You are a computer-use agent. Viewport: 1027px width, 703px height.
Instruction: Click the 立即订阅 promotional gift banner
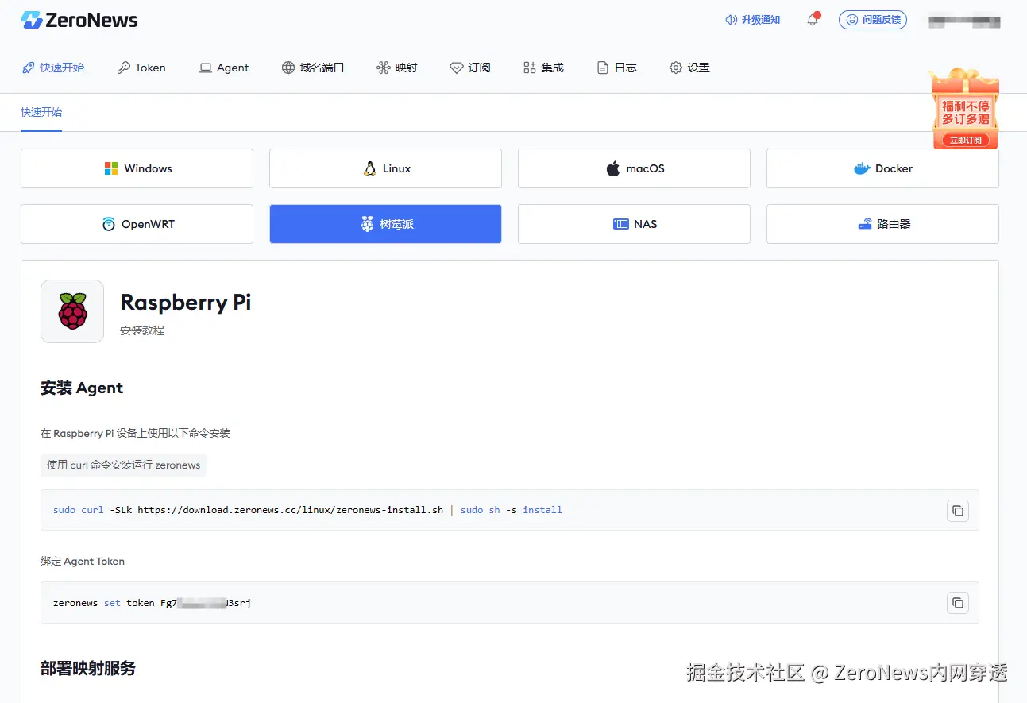pos(966,109)
